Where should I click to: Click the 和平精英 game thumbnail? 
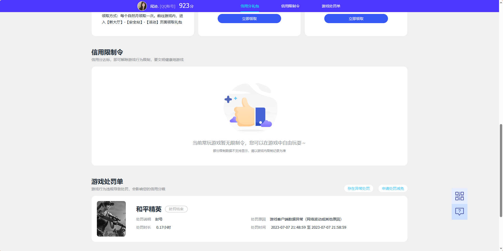pos(111,219)
